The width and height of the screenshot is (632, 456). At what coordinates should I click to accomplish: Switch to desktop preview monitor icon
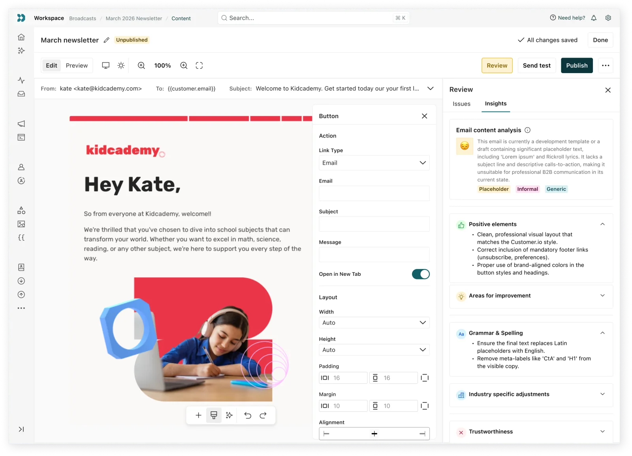pyautogui.click(x=106, y=66)
